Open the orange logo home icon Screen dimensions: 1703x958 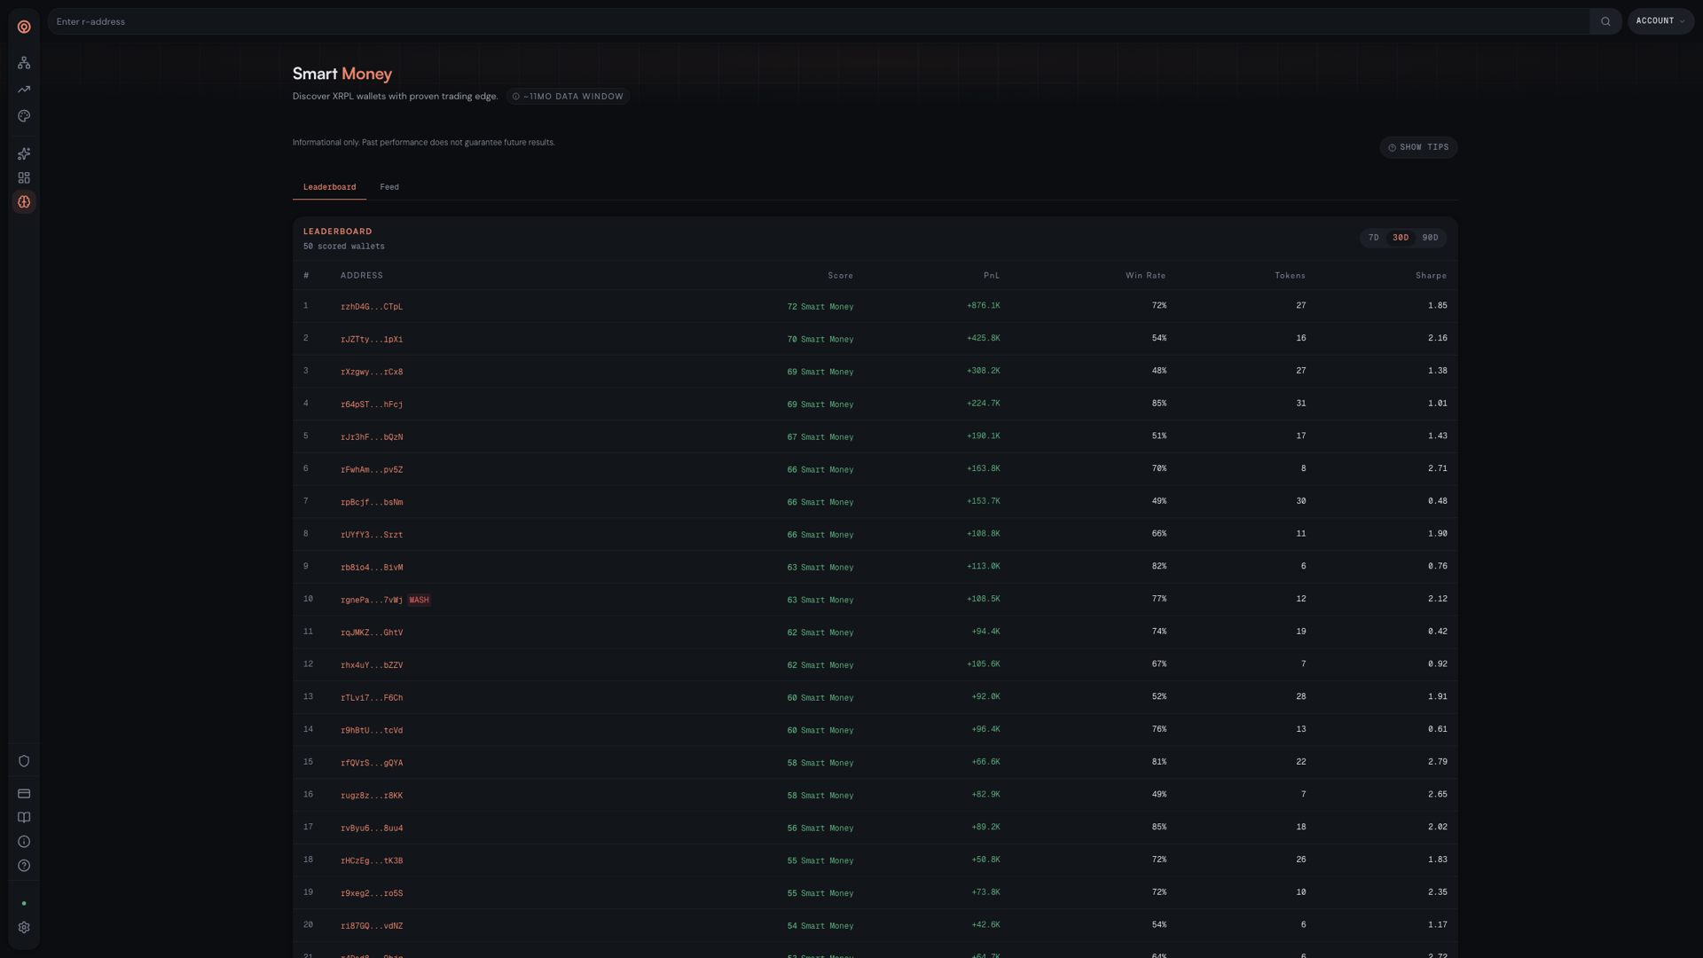coord(24,27)
